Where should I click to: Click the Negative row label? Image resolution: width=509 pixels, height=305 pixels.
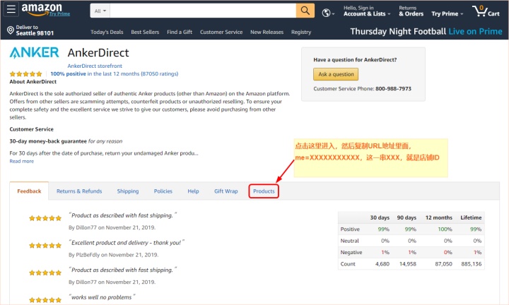click(x=351, y=252)
